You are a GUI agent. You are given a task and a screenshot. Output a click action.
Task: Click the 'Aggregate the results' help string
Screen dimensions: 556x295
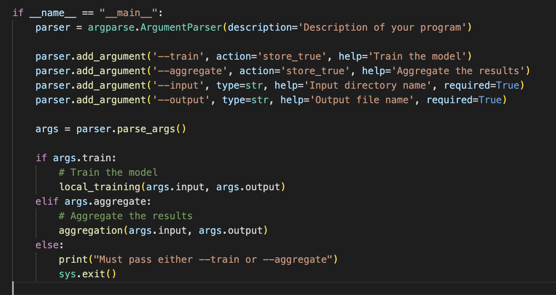point(458,71)
